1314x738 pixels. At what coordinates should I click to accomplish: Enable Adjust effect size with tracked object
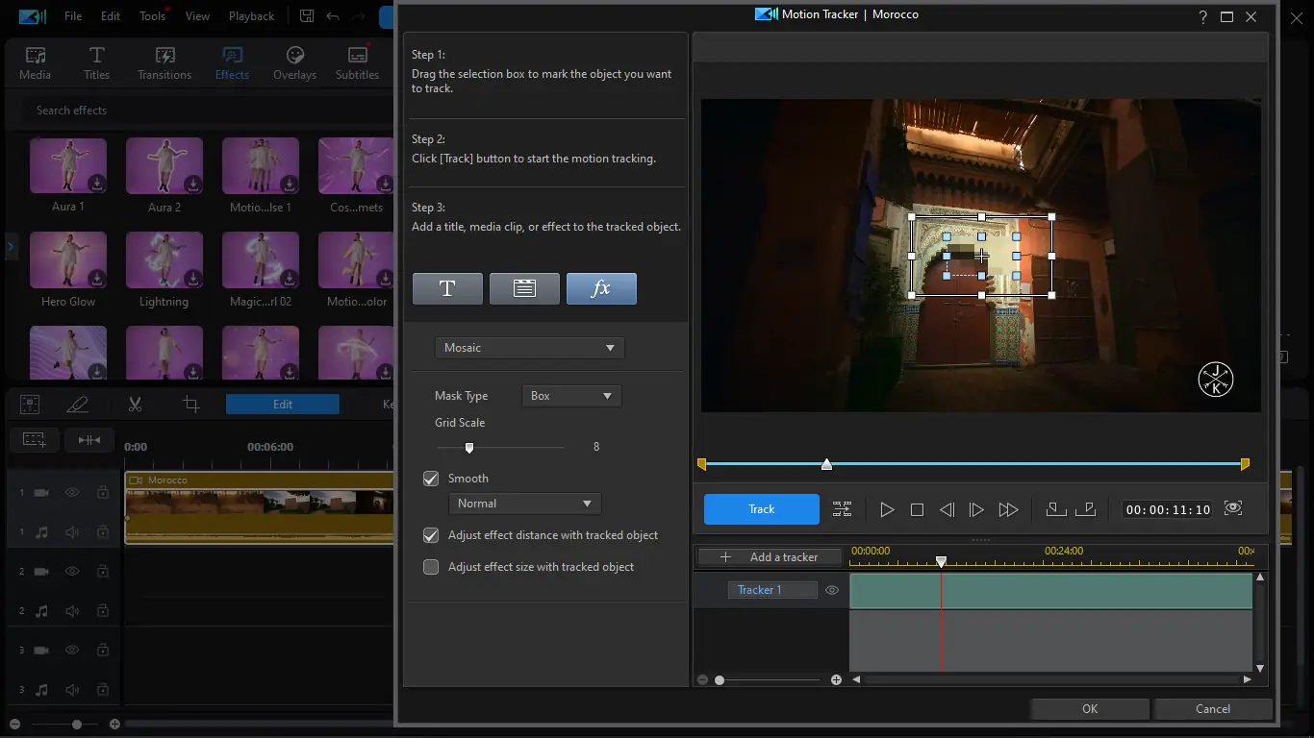431,567
